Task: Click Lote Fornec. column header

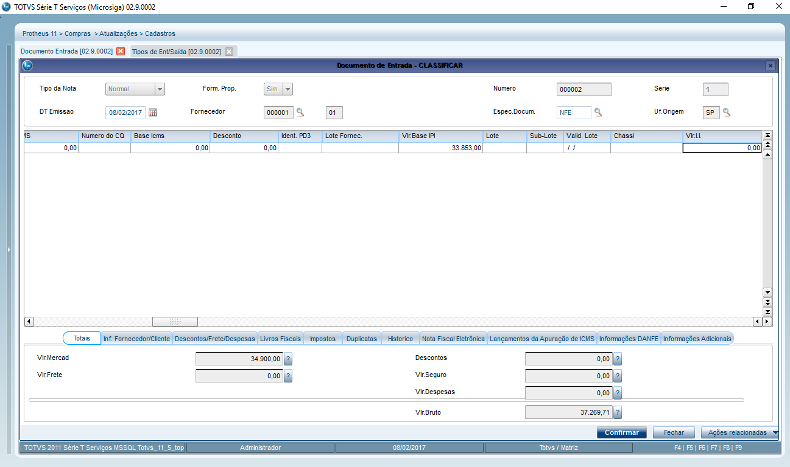Action: (360, 136)
